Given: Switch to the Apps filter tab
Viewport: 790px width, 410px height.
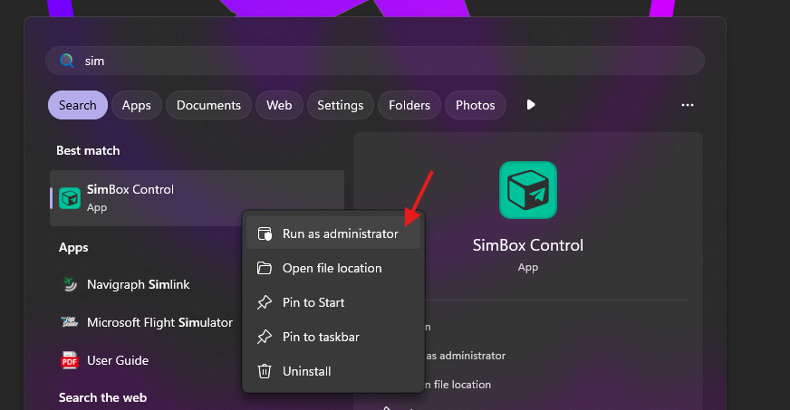Looking at the screenshot, I should click(136, 105).
